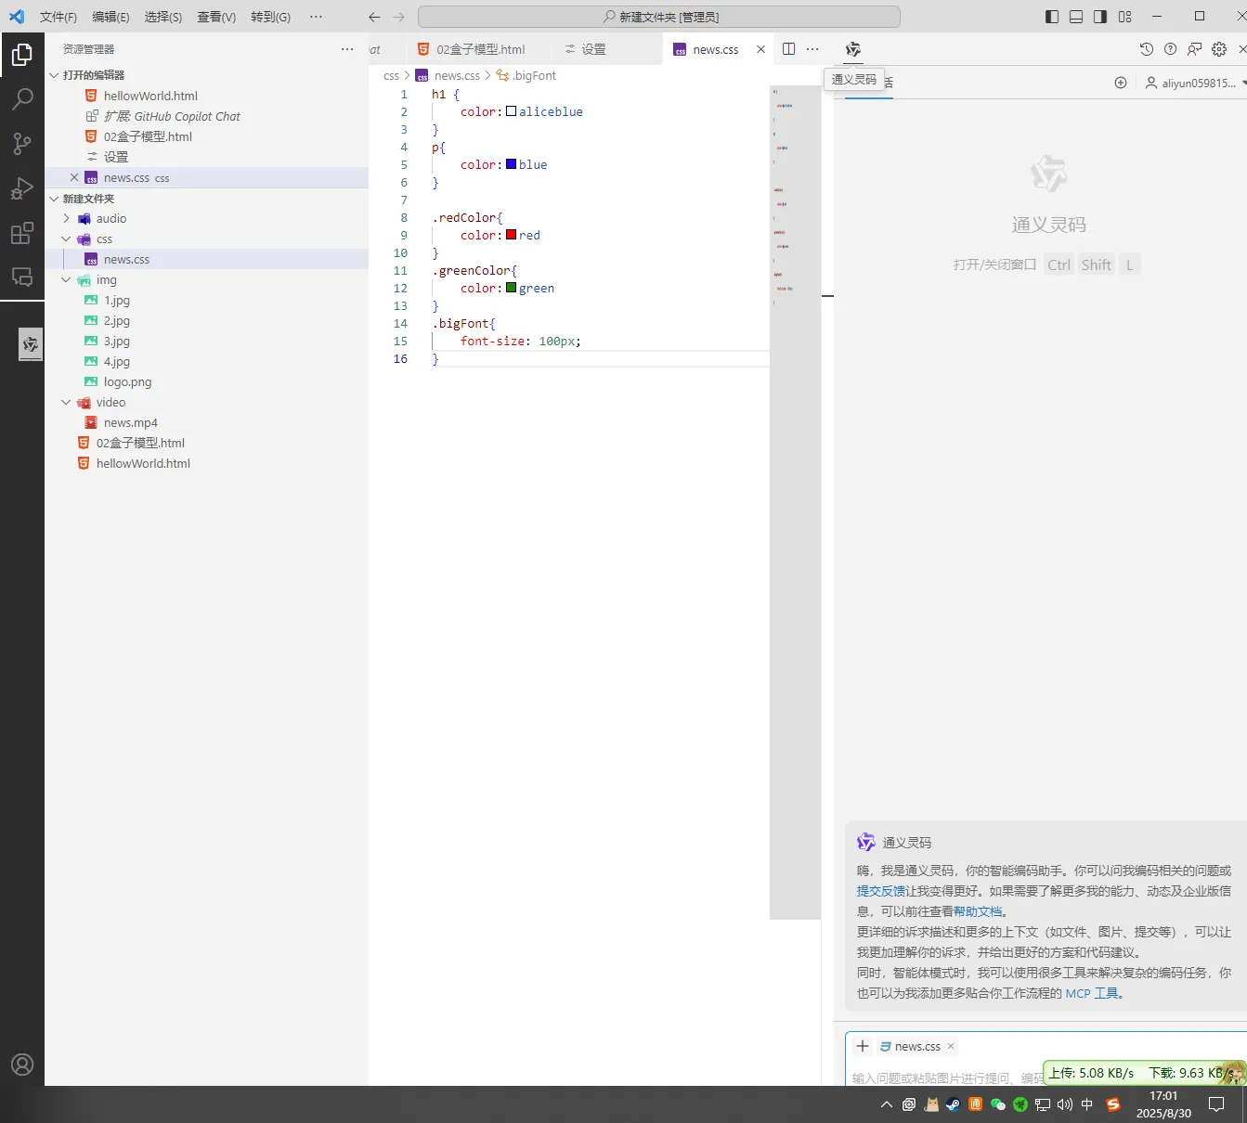The image size is (1247, 1123).
Task: Open Lingma chat history
Action: 1147,49
